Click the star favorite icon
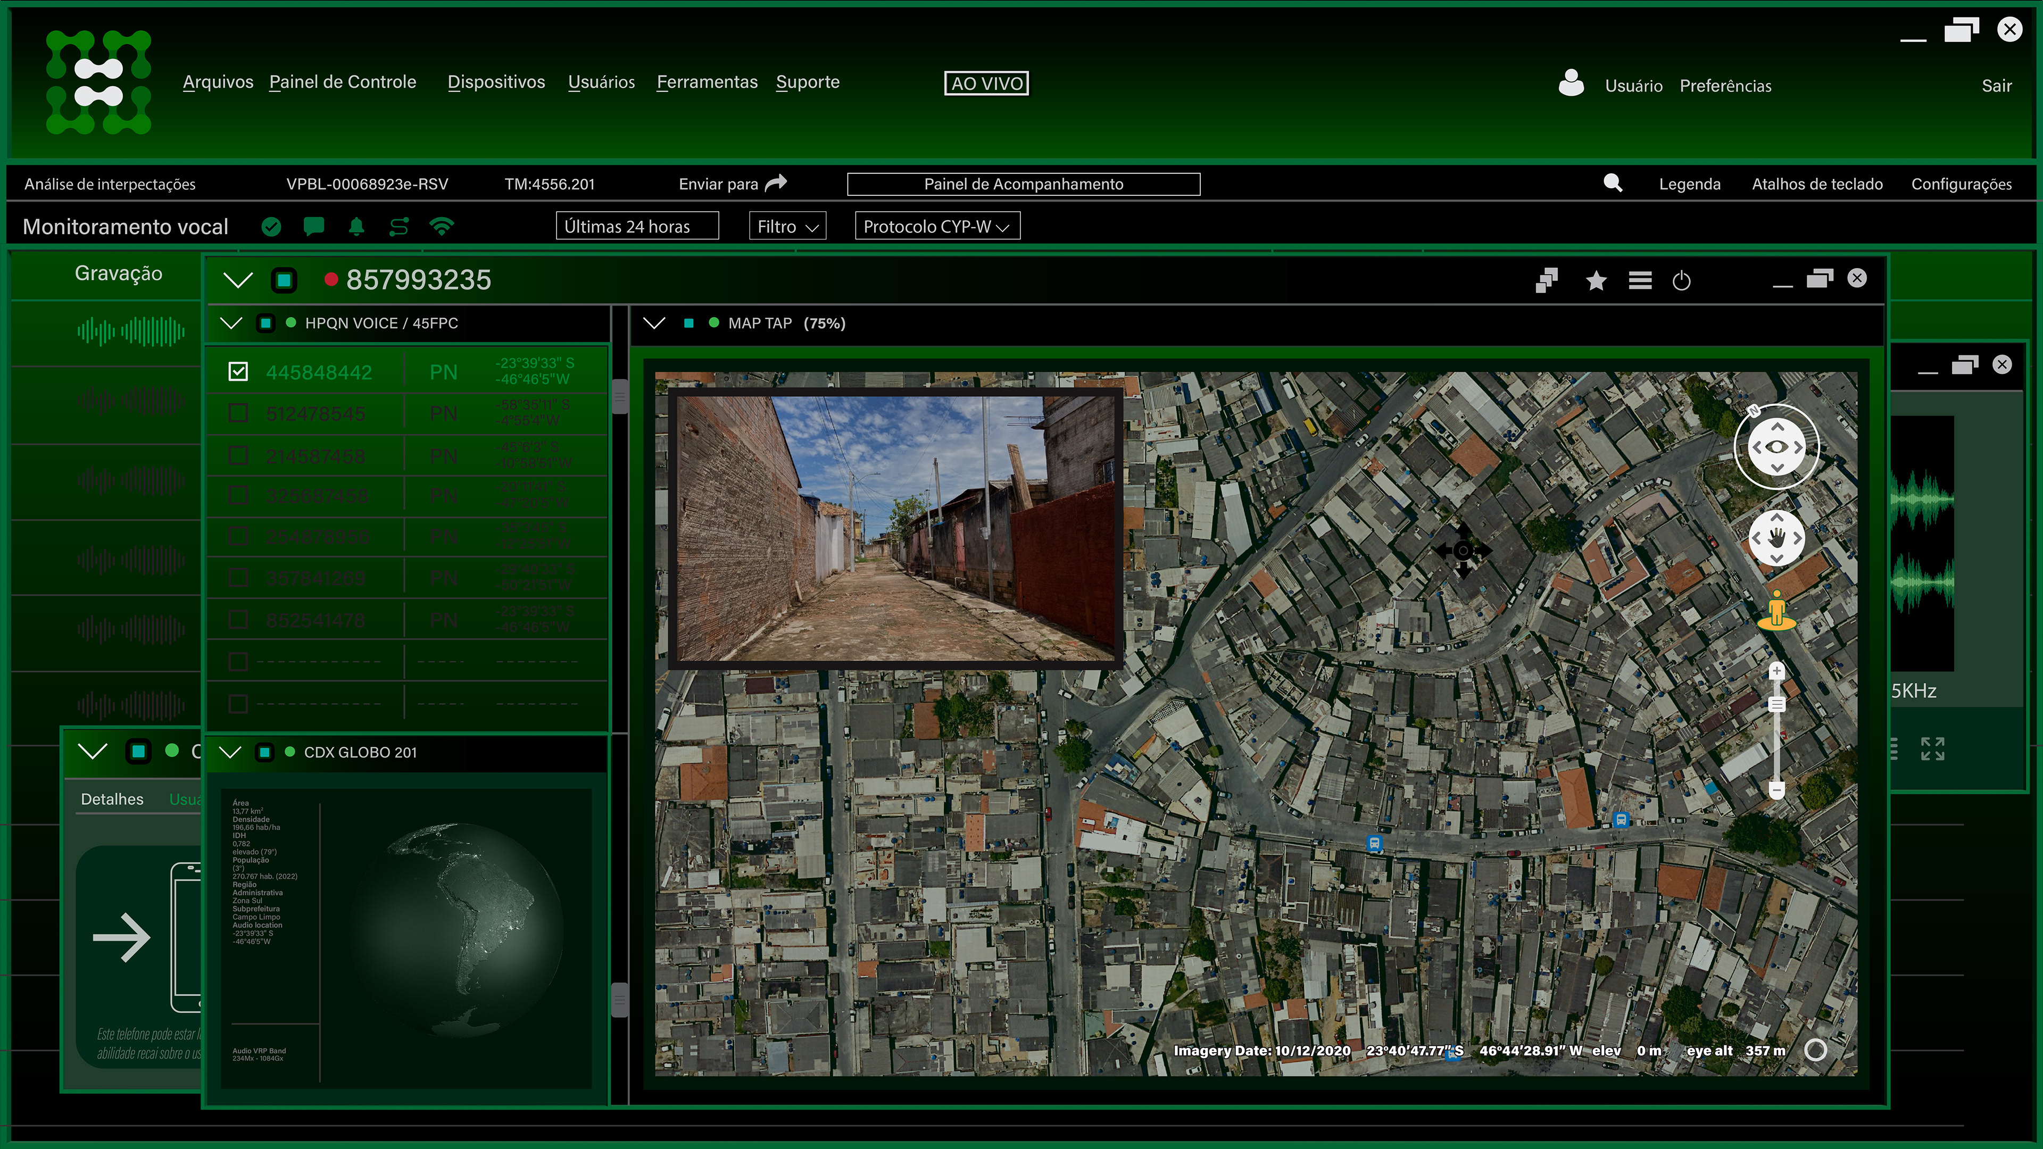 tap(1596, 281)
